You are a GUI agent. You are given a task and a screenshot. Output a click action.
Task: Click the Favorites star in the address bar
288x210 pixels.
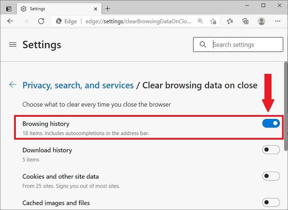[x=213, y=21]
